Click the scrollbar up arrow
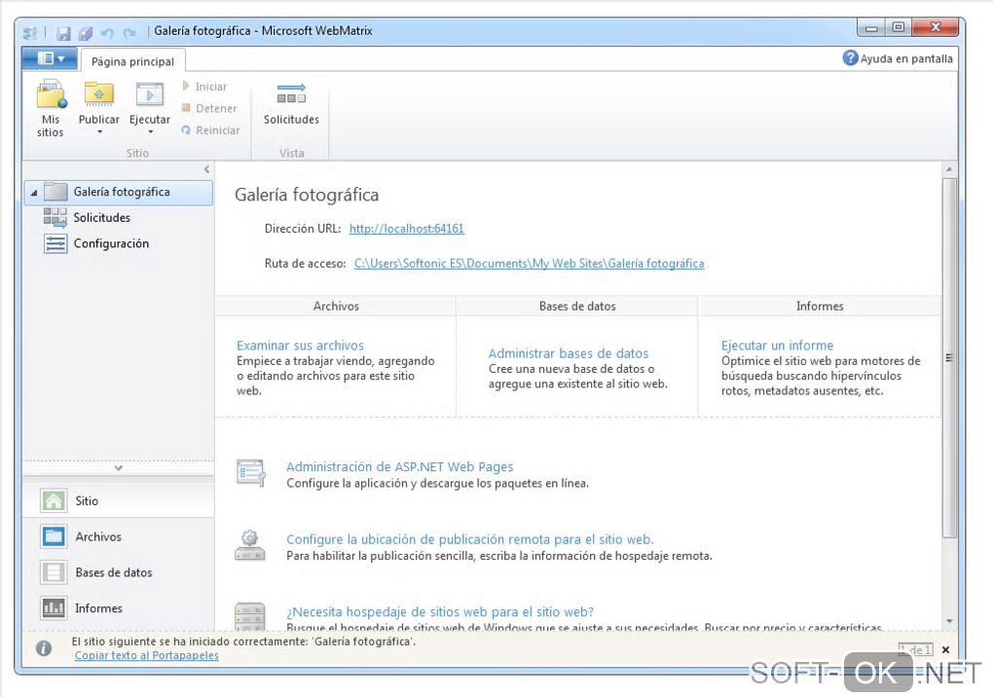The width and height of the screenshot is (993, 697). (948, 169)
